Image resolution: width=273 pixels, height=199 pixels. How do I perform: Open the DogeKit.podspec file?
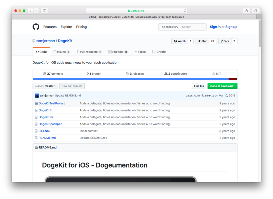51,124
